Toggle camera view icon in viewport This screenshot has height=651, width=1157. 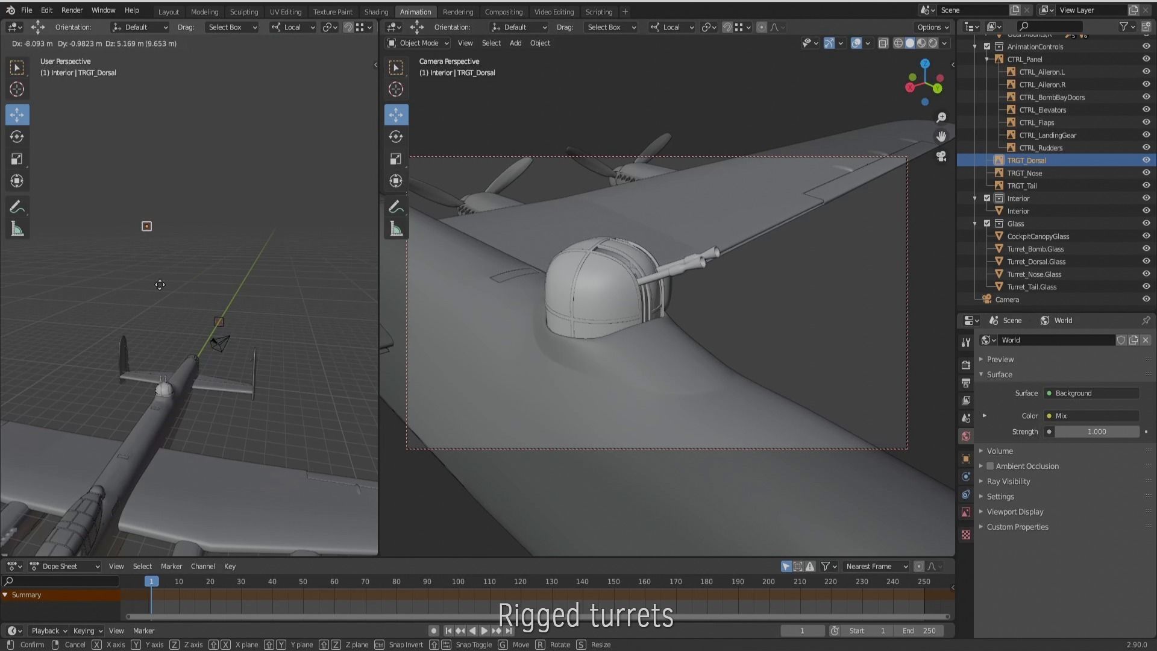point(941,157)
